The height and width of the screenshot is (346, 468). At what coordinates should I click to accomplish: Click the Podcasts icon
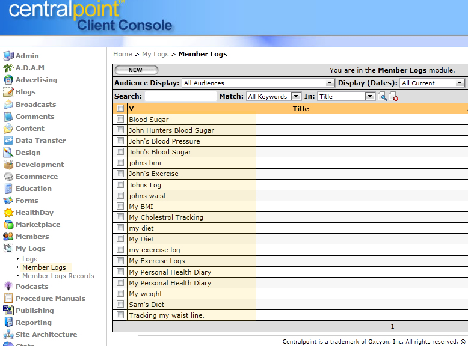(x=8, y=287)
